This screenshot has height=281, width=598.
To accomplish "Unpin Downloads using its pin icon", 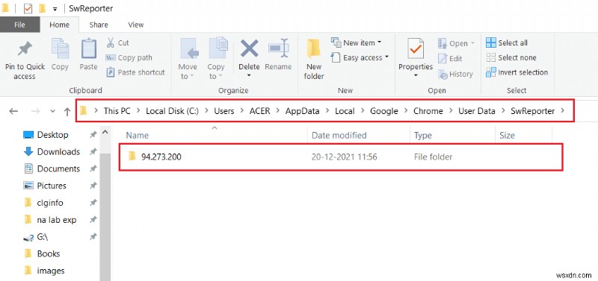I will coord(93,152).
